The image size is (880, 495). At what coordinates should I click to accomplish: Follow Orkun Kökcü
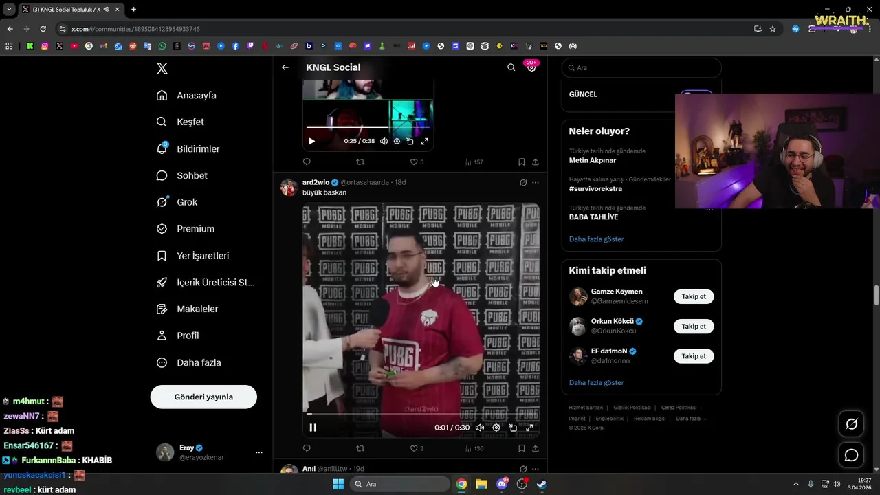(694, 327)
